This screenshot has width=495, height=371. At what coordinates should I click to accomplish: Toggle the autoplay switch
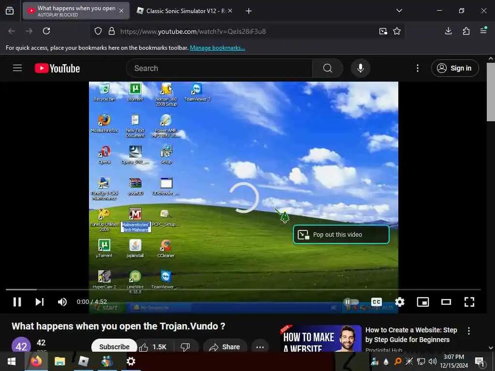click(x=351, y=302)
